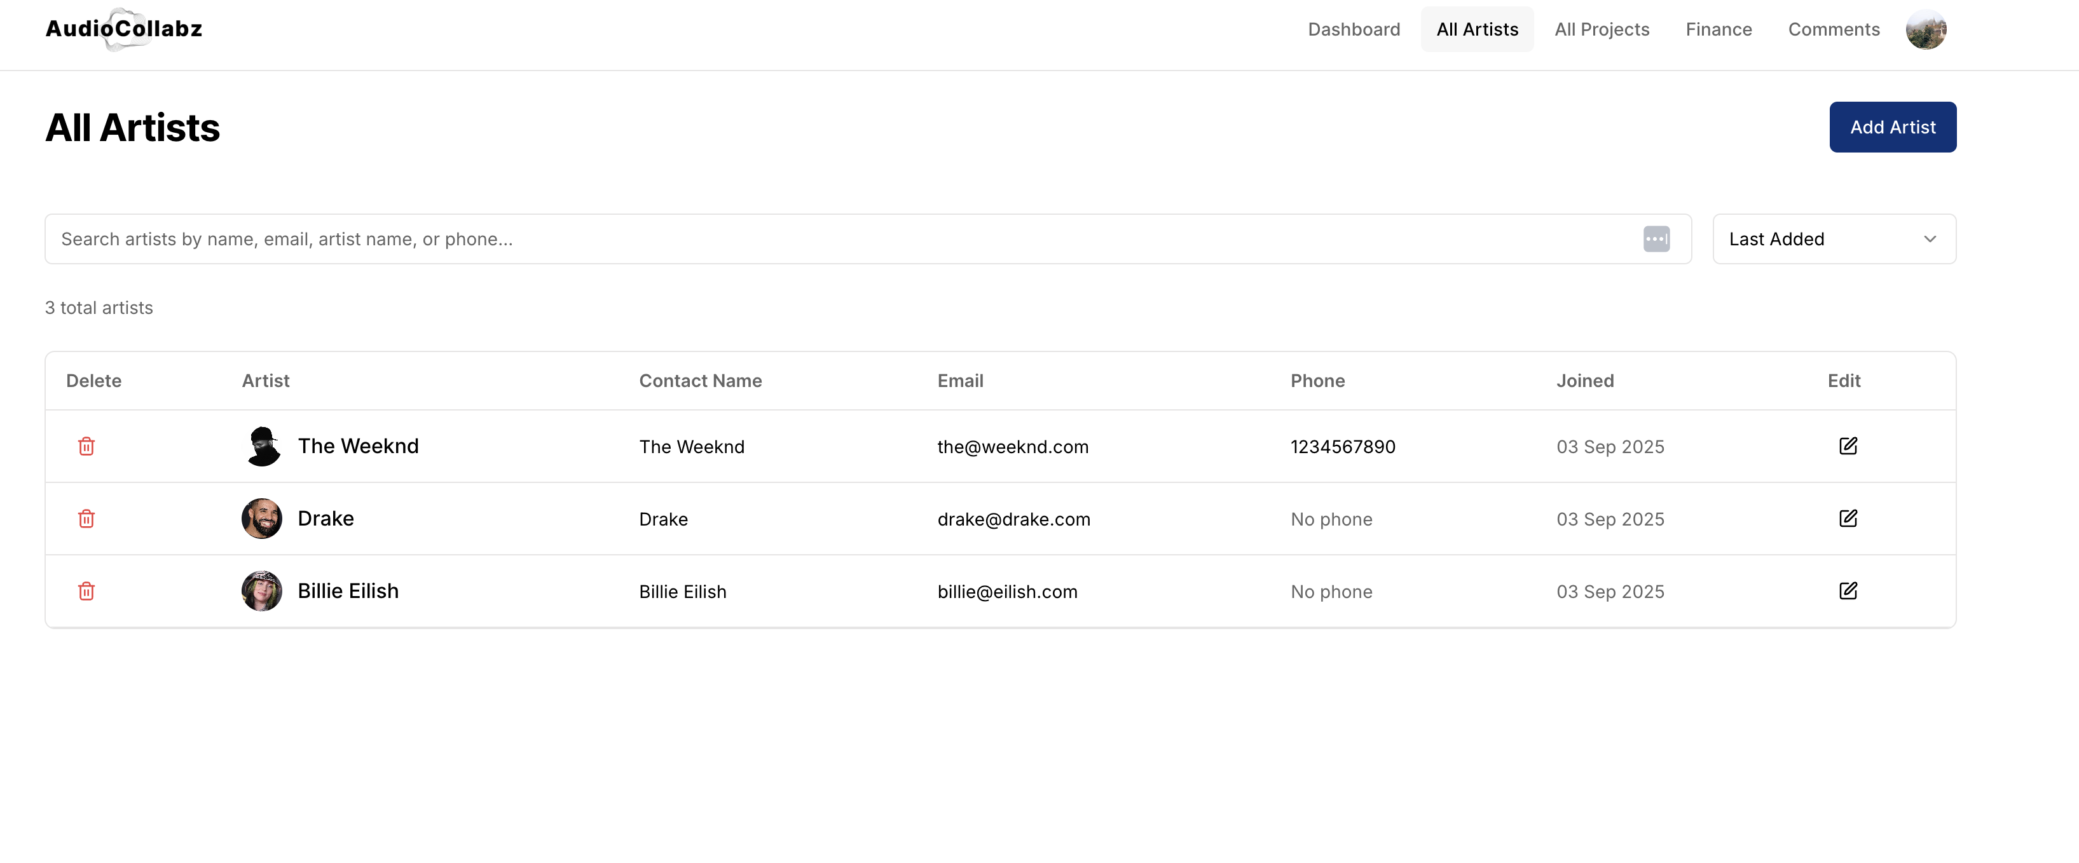2079x863 pixels.
Task: Click Drake's avatar picture
Action: click(x=263, y=519)
